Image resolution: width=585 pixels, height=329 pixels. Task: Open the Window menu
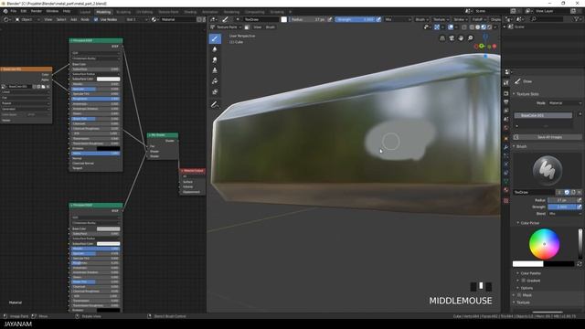coord(52,11)
